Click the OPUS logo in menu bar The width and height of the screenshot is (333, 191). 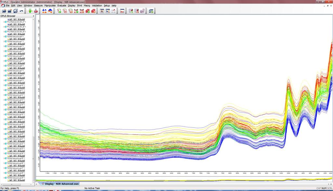[3, 6]
